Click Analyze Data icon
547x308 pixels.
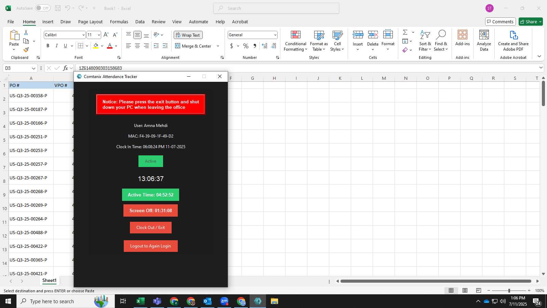click(484, 35)
